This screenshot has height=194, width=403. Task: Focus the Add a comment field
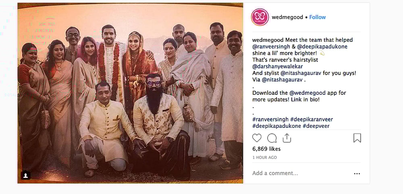301,173
